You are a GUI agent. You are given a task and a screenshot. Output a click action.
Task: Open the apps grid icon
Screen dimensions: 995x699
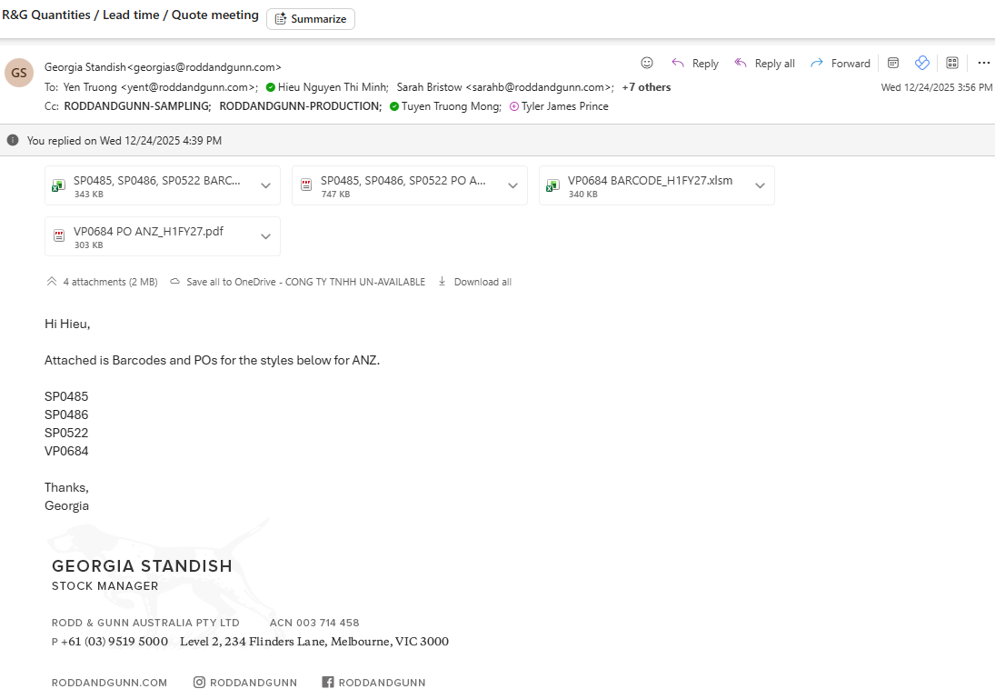point(952,63)
